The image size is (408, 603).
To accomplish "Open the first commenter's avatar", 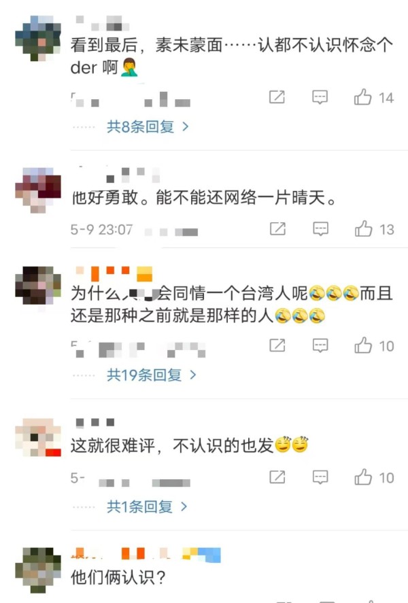I will tap(37, 39).
